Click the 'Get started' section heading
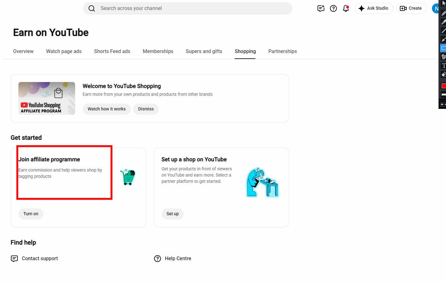This screenshot has height=282, width=446. coord(26,138)
